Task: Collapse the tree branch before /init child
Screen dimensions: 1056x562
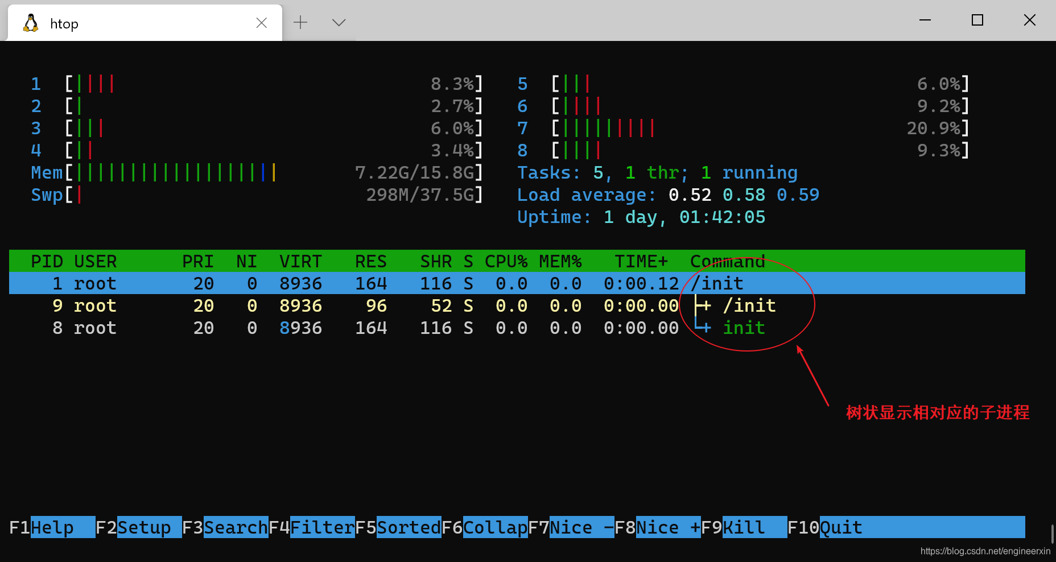Action: (703, 305)
